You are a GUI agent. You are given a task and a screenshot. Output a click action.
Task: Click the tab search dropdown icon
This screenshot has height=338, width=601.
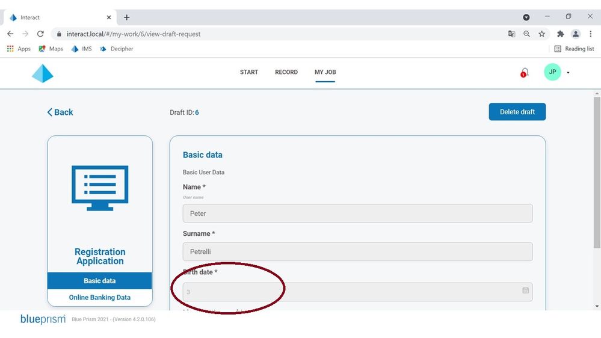tap(526, 17)
